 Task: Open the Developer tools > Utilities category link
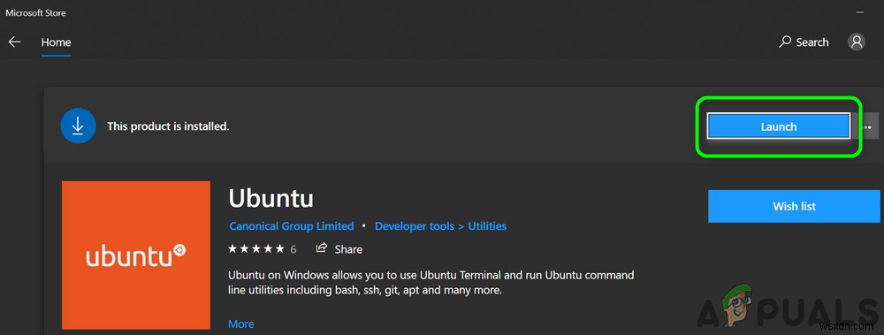(440, 226)
